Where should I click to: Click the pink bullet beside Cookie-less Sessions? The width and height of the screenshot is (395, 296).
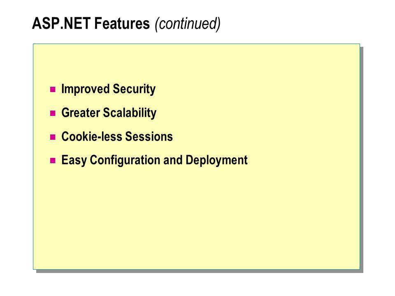[x=53, y=137]
